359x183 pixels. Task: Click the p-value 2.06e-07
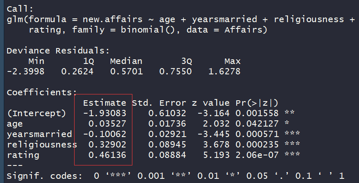pyautogui.click(x=257, y=155)
